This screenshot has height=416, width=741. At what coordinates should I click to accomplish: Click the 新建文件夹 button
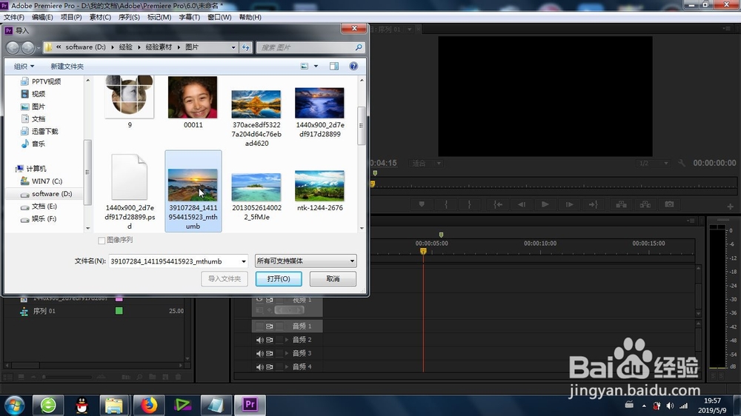(67, 66)
